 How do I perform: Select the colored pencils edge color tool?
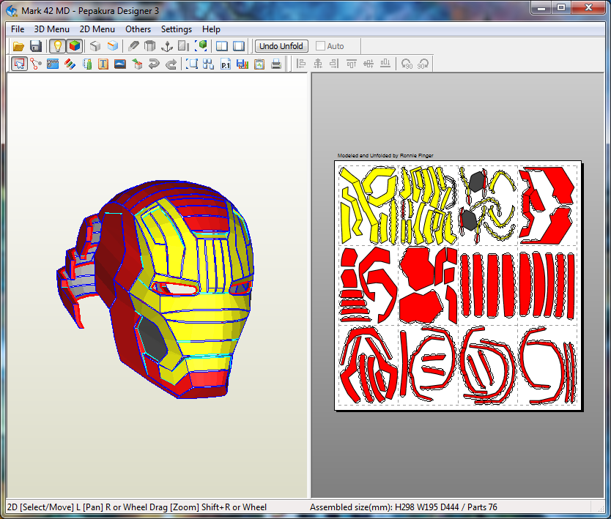[70, 64]
